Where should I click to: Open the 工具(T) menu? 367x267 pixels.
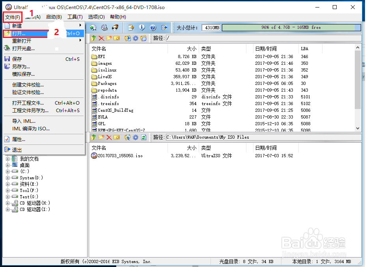(x=75, y=17)
